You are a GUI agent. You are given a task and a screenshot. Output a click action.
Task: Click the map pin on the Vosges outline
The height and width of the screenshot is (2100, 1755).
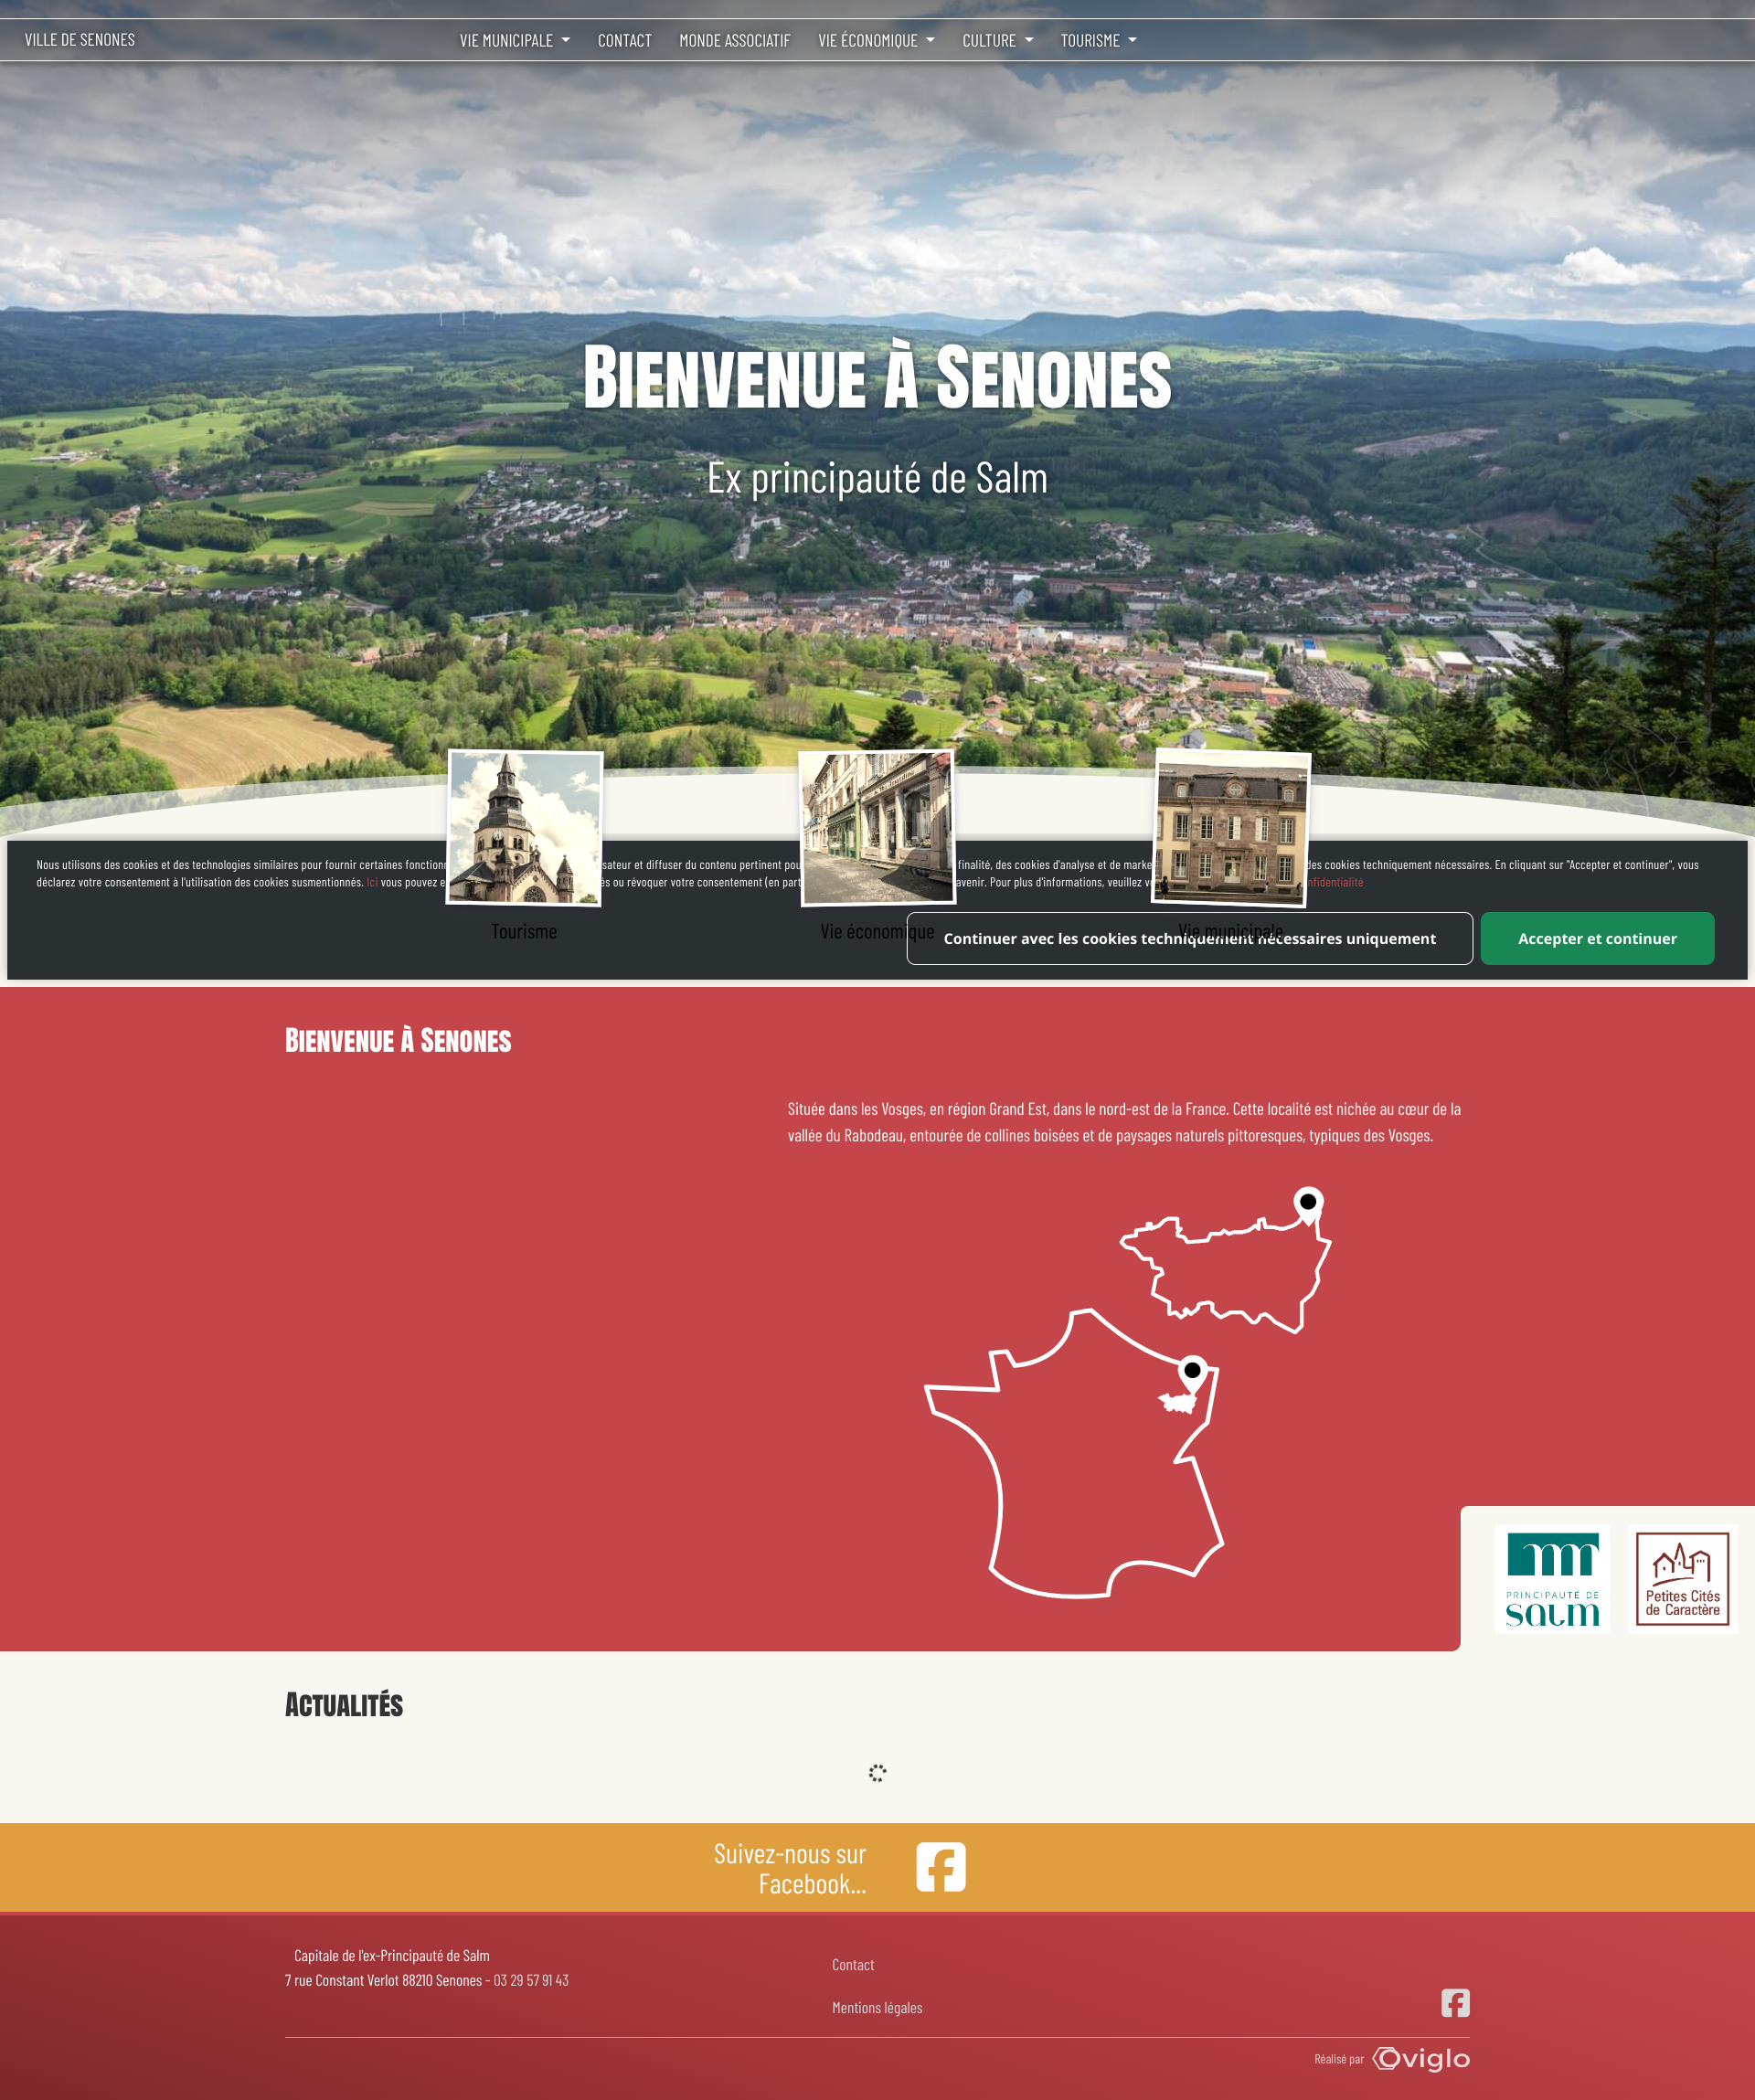[x=1308, y=1204]
